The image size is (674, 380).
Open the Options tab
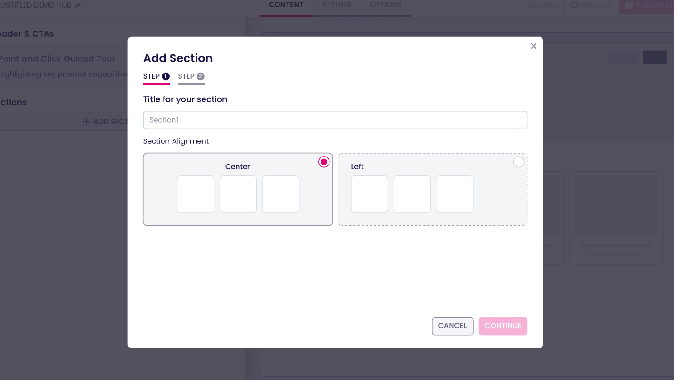(x=386, y=5)
